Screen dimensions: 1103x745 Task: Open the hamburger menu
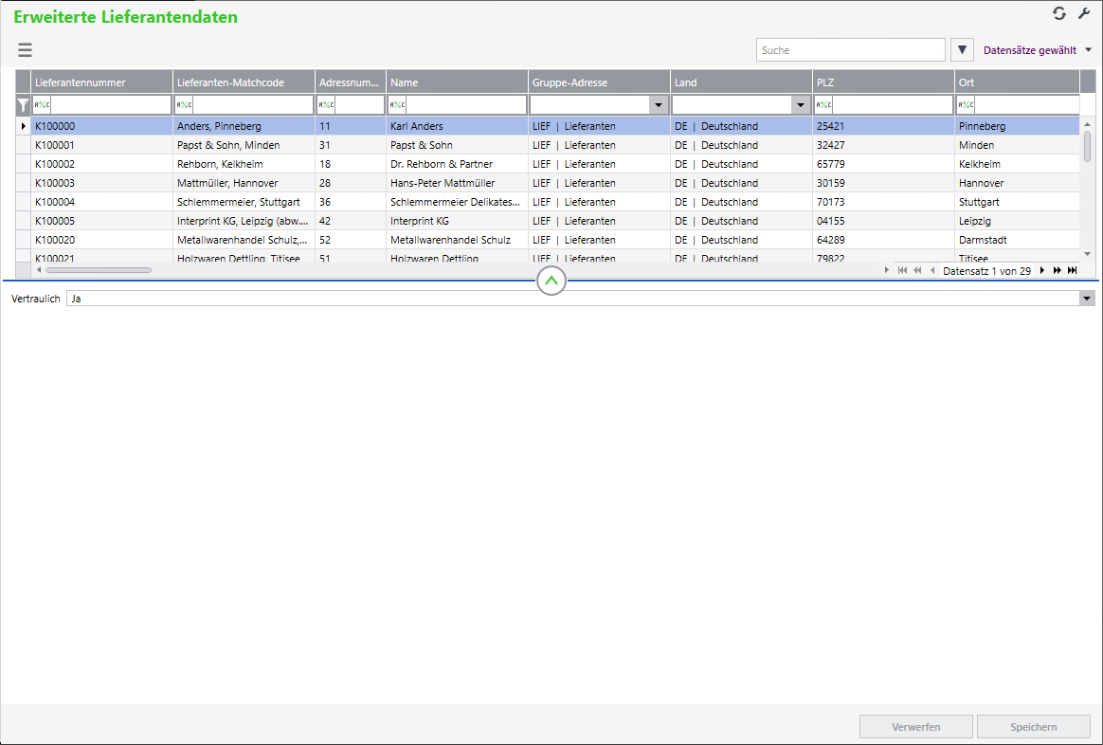[25, 50]
